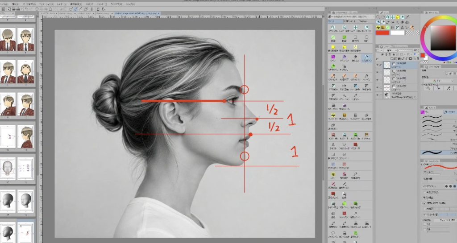Open the blending mode dropdown in Layer panel
Image resolution: width=457 pixels, height=243 pixels.
[390, 50]
